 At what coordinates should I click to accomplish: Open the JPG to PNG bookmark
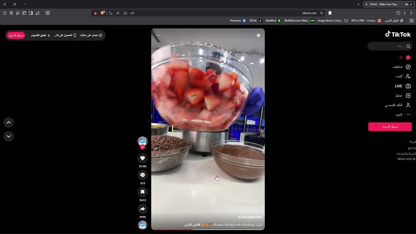point(366,20)
